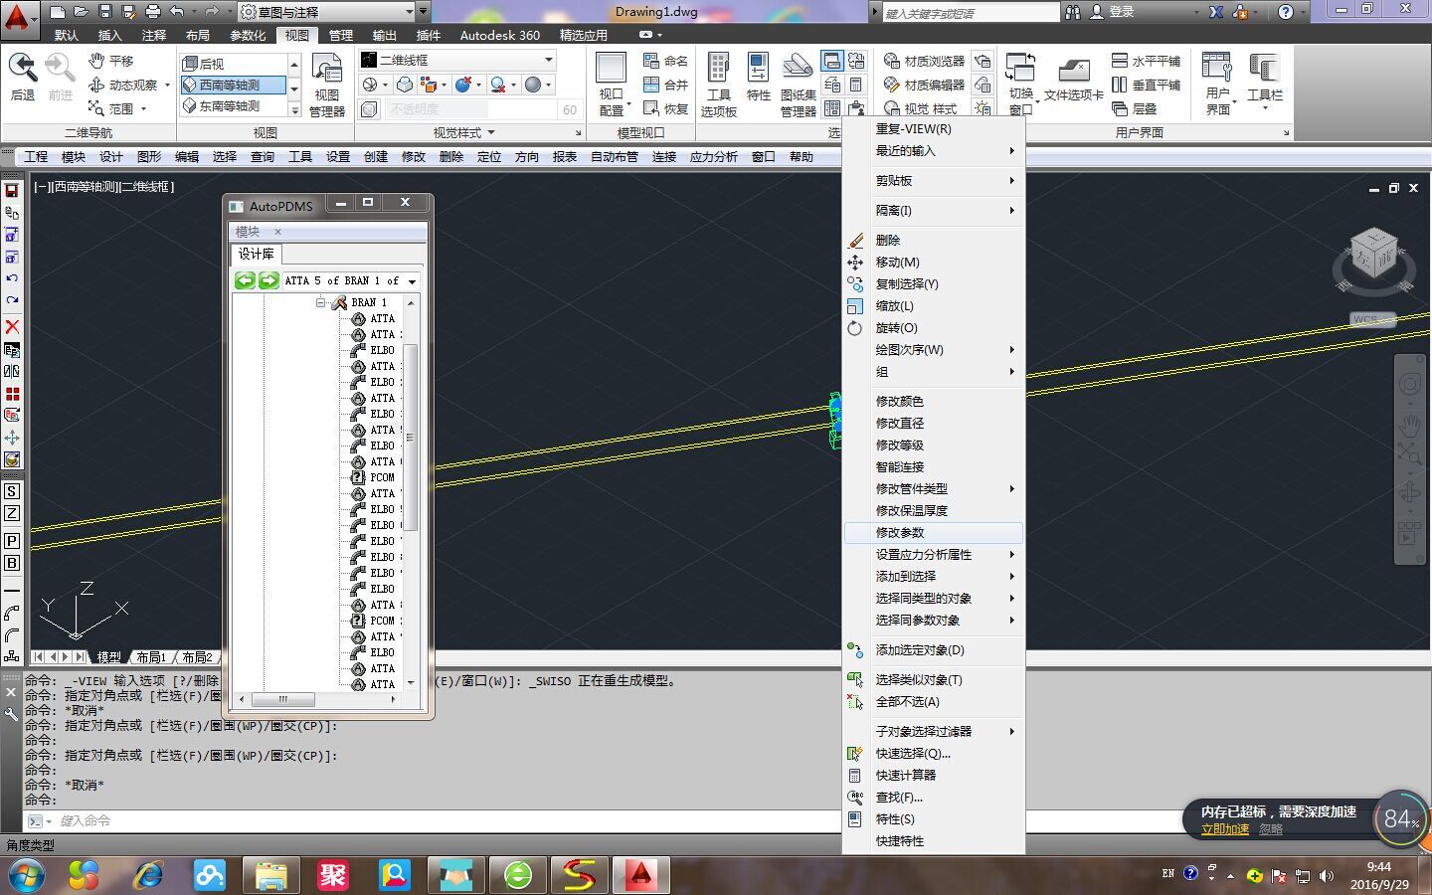Open the 自动布管 menu

pos(615,156)
